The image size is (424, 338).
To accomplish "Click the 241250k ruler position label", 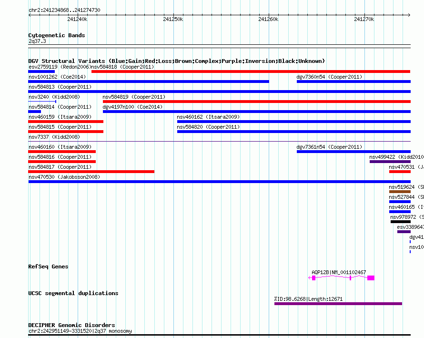I will [173, 19].
